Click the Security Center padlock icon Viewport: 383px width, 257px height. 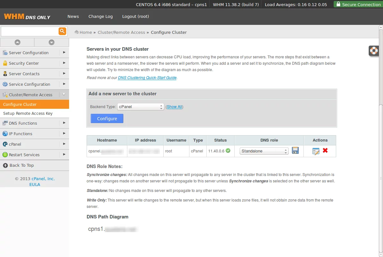(x=5, y=63)
